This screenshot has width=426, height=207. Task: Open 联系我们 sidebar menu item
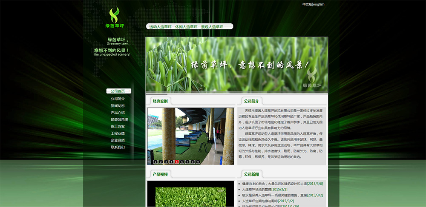tap(118, 147)
